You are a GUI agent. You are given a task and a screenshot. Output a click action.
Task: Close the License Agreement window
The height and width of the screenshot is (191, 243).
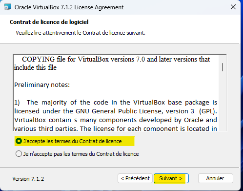pyautogui.click(x=233, y=7)
